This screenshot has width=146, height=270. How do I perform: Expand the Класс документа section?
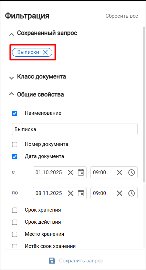pyautogui.click(x=11, y=78)
